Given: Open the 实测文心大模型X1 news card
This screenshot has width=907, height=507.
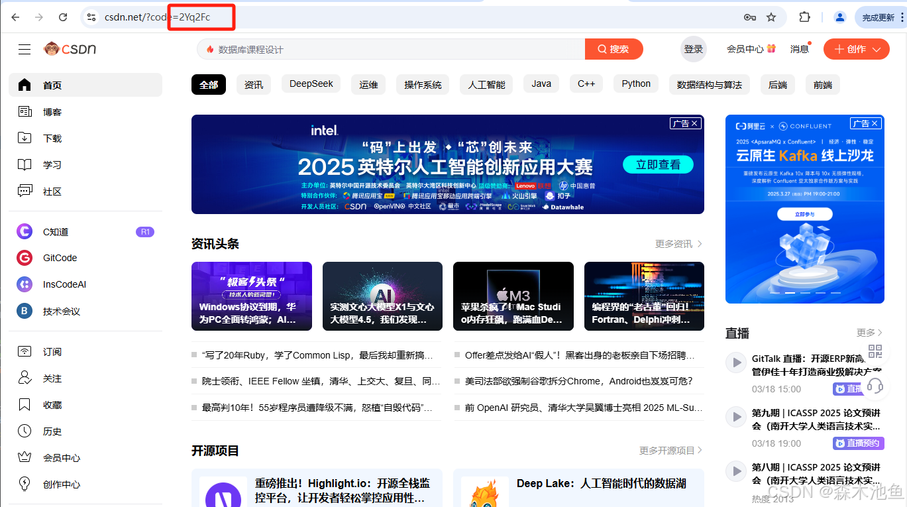Looking at the screenshot, I should tap(382, 296).
